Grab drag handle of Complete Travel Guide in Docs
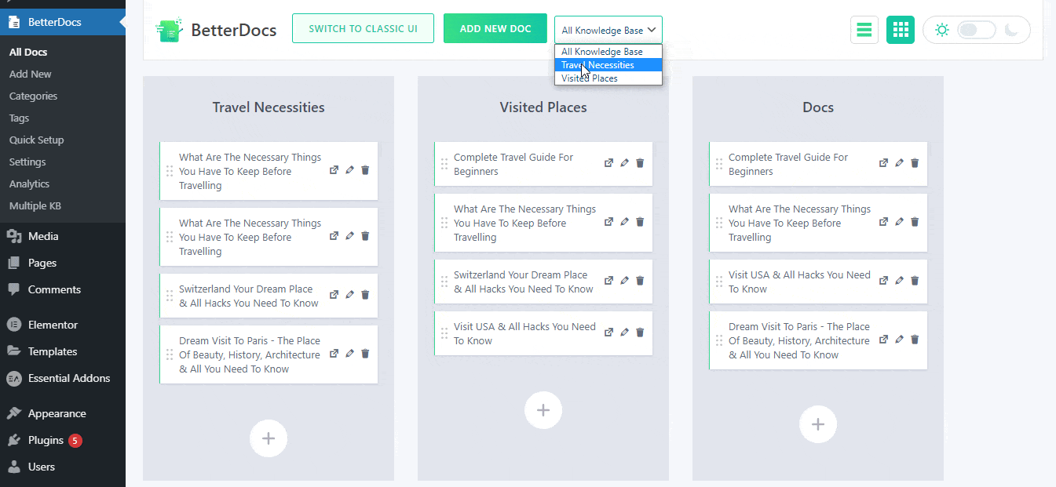This screenshot has height=487, width=1056. pos(719,164)
